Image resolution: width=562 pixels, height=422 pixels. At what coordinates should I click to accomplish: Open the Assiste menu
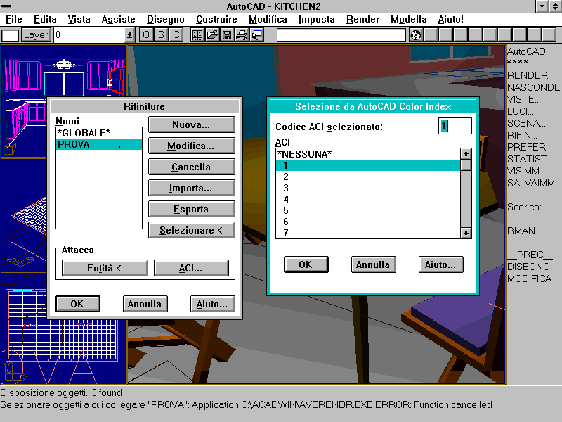(118, 19)
